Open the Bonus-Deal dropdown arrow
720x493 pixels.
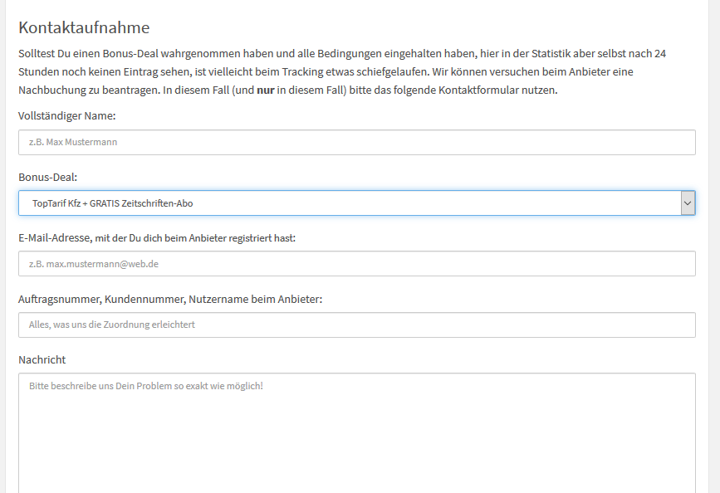coord(688,203)
